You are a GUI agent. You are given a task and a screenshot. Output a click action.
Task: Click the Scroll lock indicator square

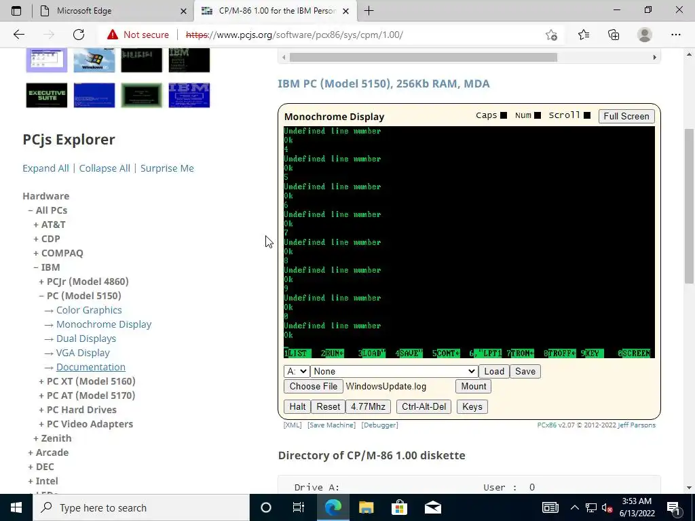(x=587, y=115)
